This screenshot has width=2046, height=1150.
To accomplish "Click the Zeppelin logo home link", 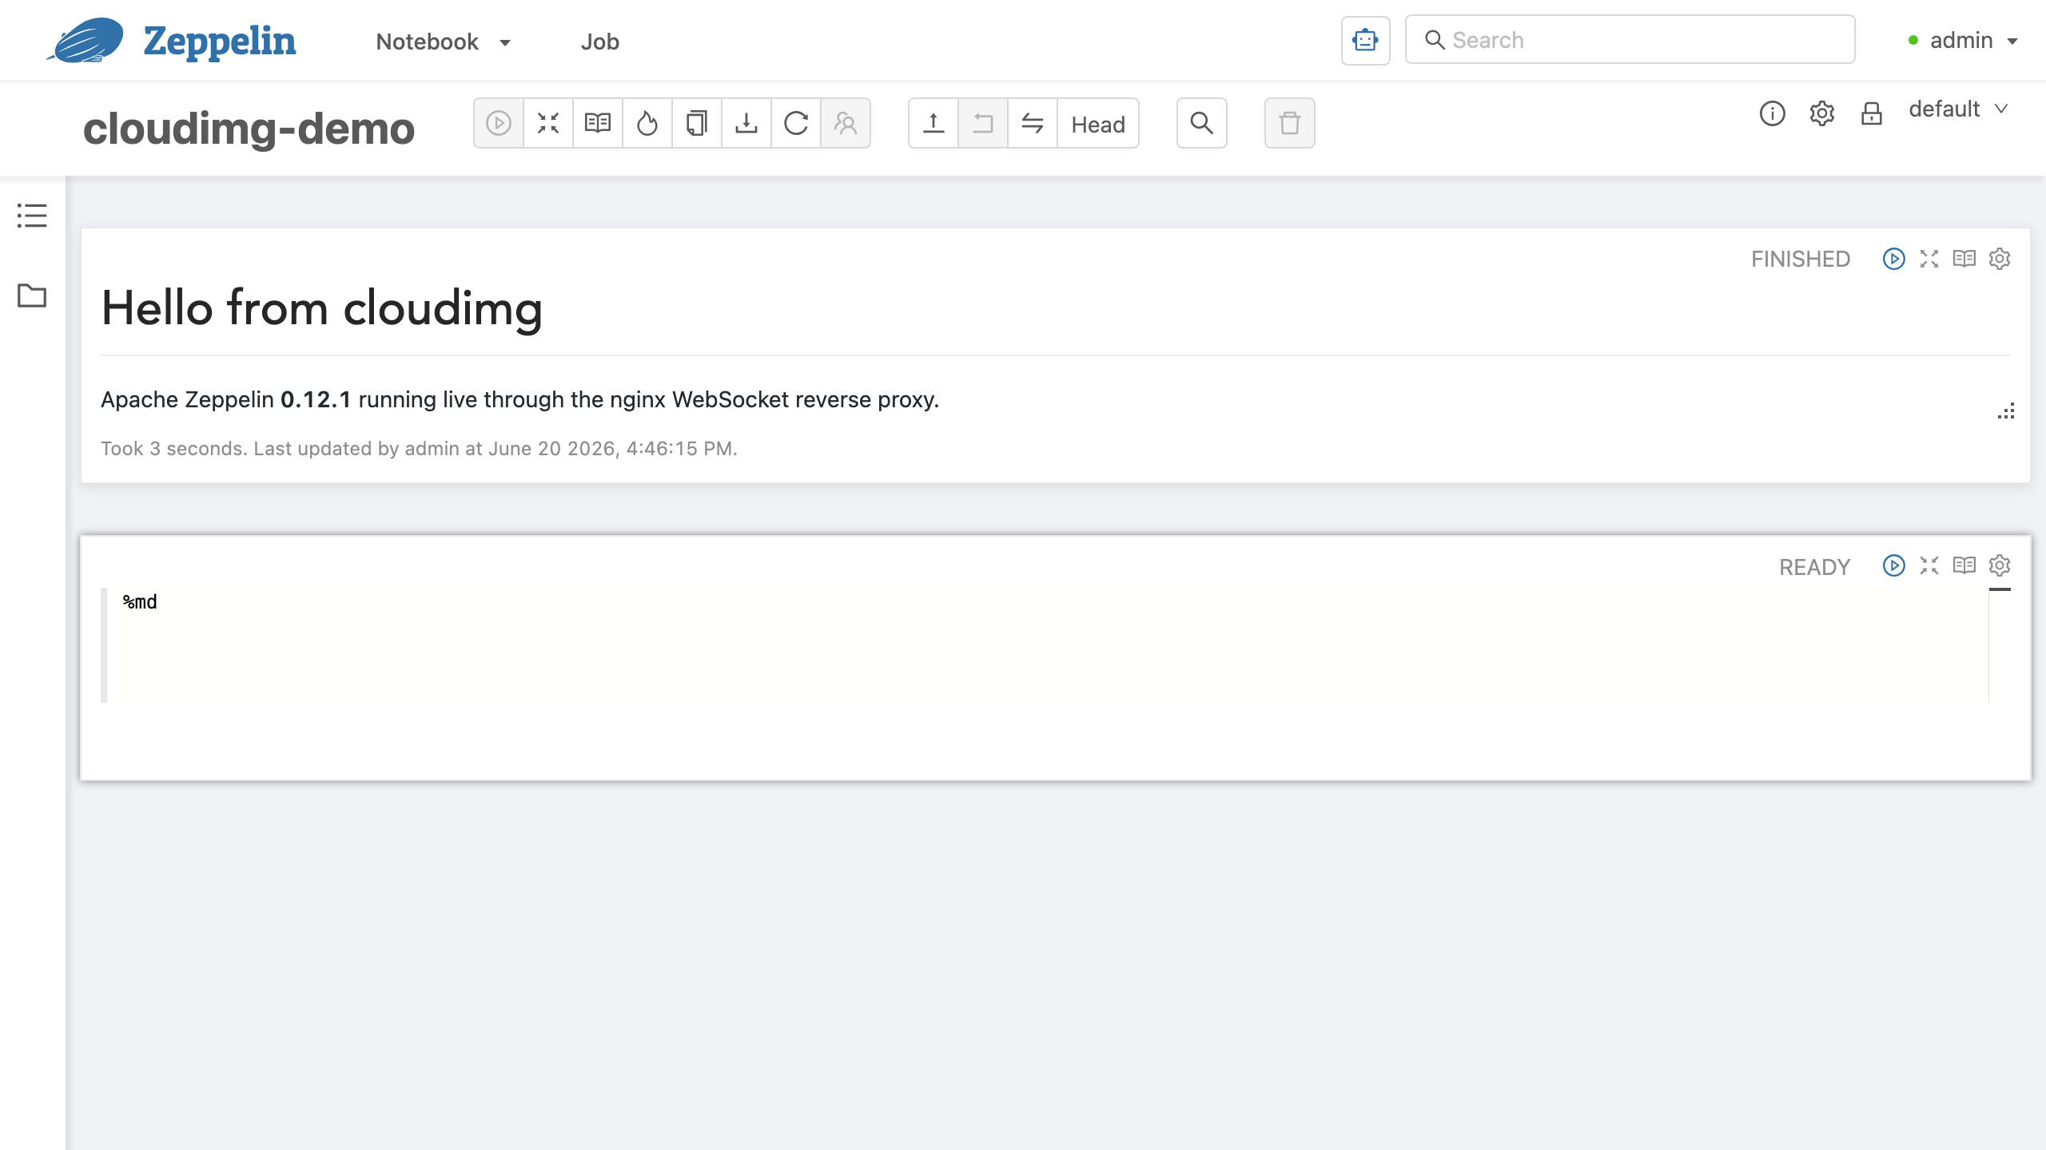I will (171, 40).
